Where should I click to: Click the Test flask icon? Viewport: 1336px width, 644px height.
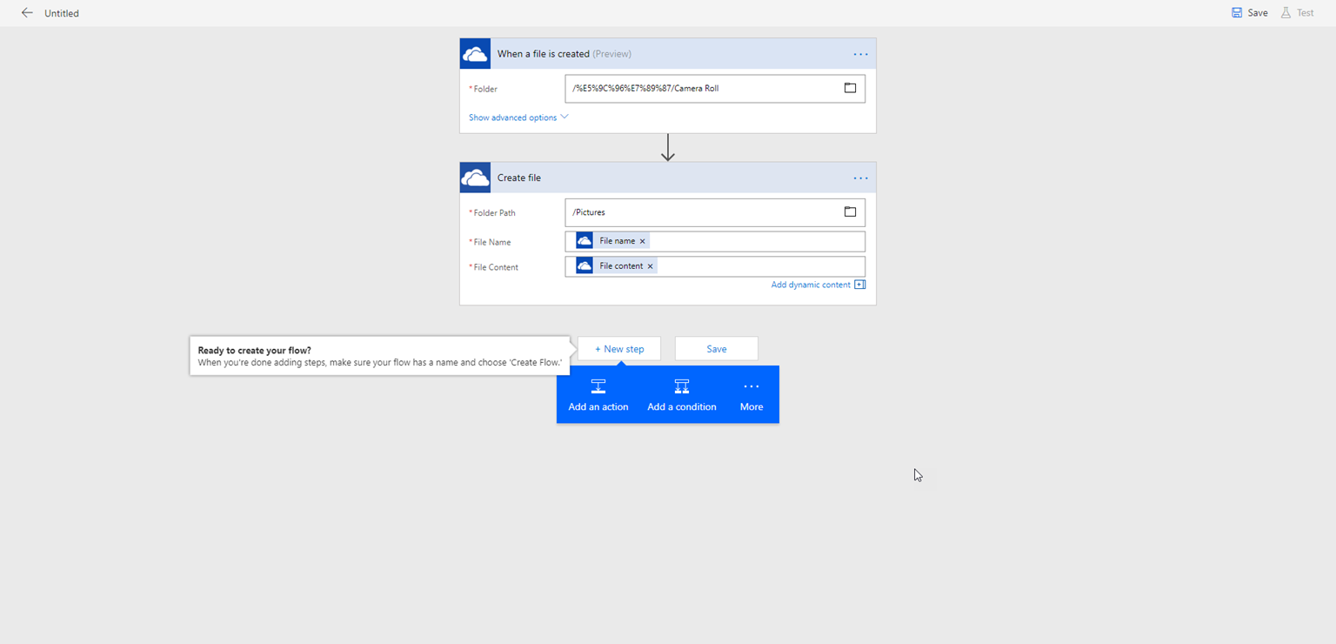point(1286,13)
